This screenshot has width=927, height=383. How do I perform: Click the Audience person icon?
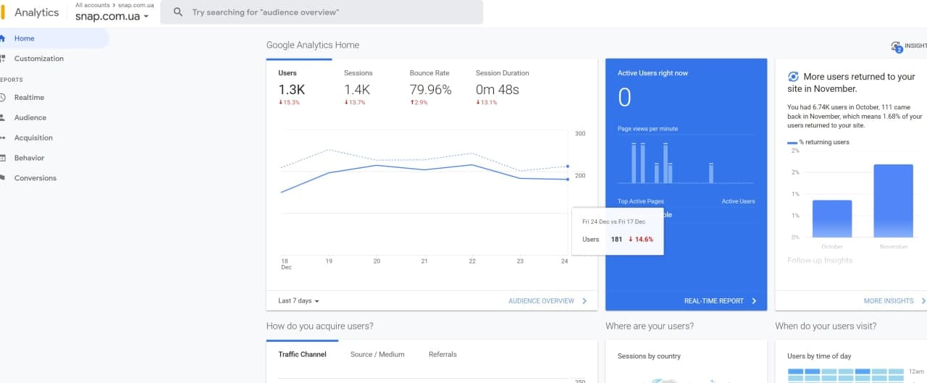3,118
